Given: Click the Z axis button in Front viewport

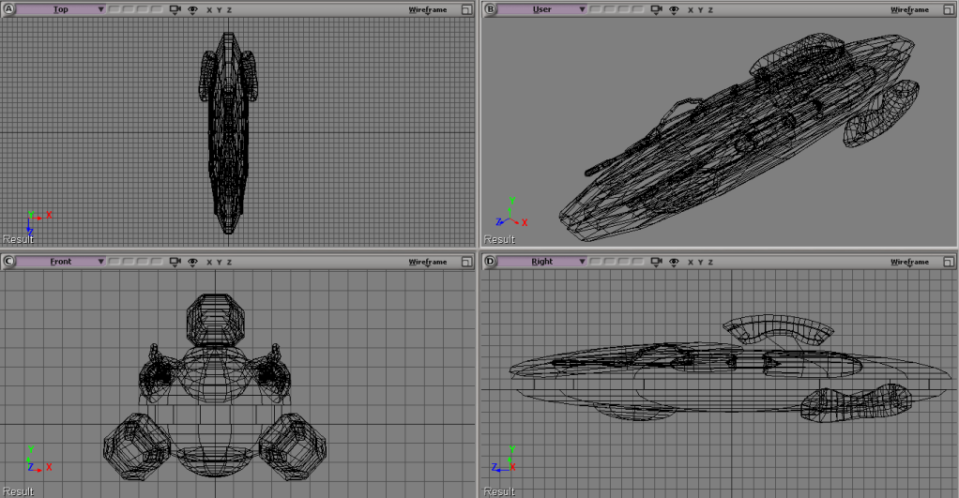Looking at the screenshot, I should (x=229, y=263).
